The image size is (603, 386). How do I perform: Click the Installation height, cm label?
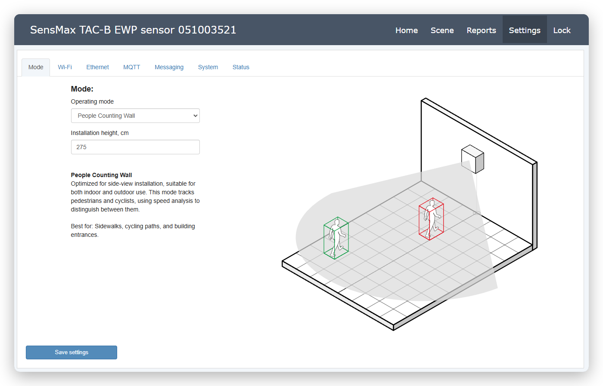pyautogui.click(x=100, y=133)
